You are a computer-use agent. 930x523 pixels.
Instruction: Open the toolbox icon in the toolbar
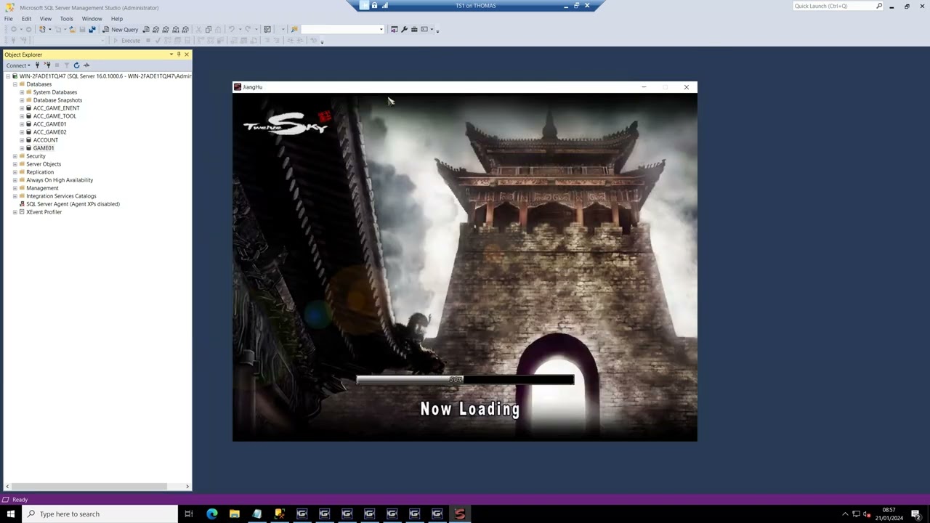pyautogui.click(x=414, y=30)
